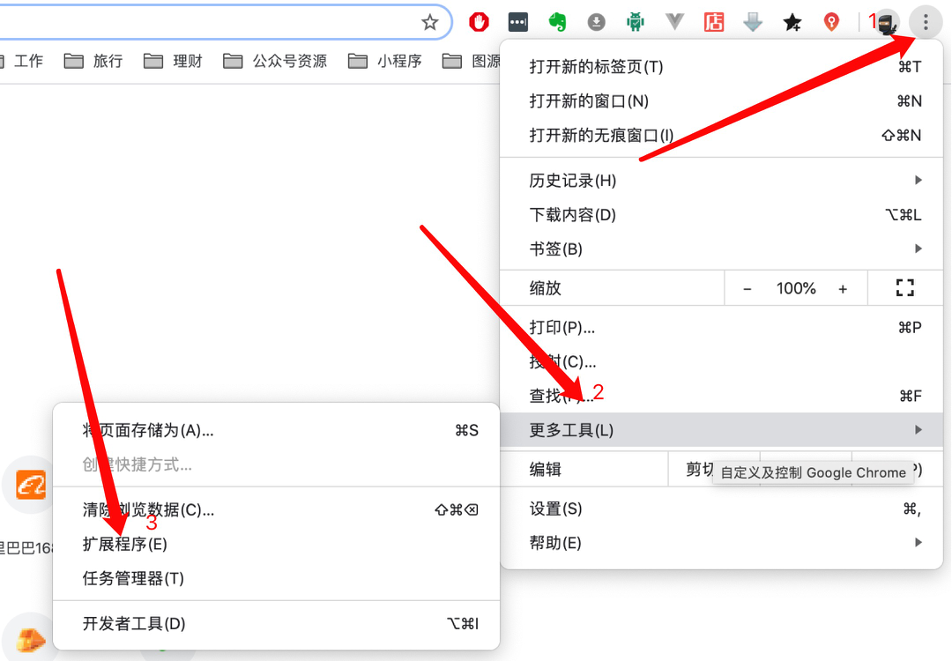
Task: Decrease zoom with the minus button
Action: [x=747, y=289]
